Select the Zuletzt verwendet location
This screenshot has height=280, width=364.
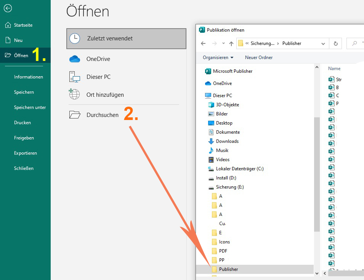pyautogui.click(x=126, y=38)
